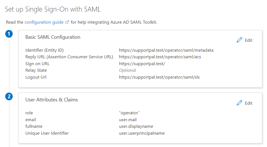Click the Unique User Identifier label
The width and height of the screenshot is (267, 147).
(47, 133)
